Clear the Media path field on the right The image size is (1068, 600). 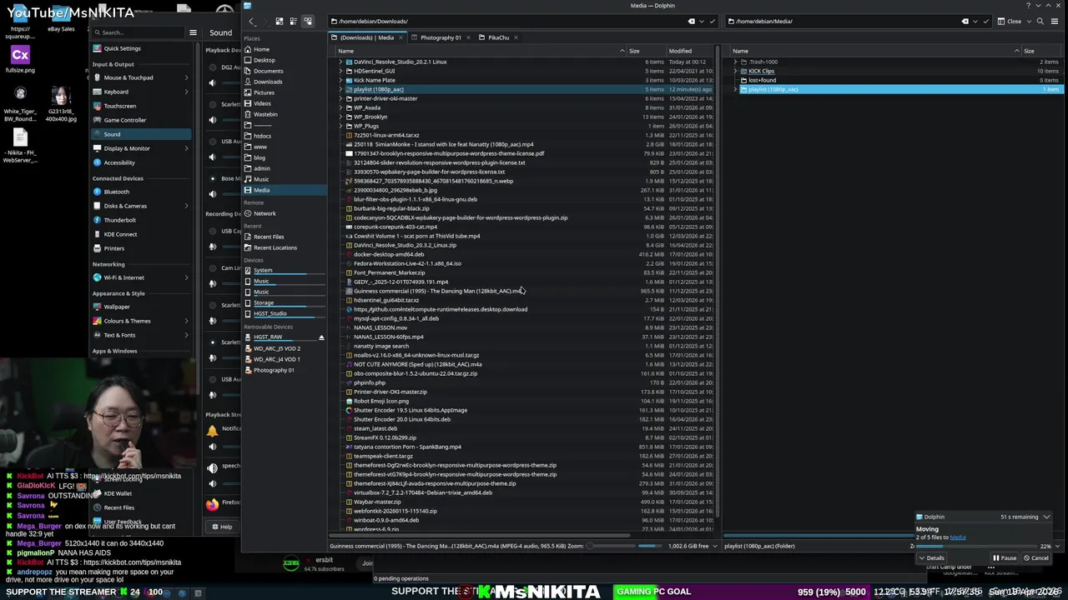(965, 21)
